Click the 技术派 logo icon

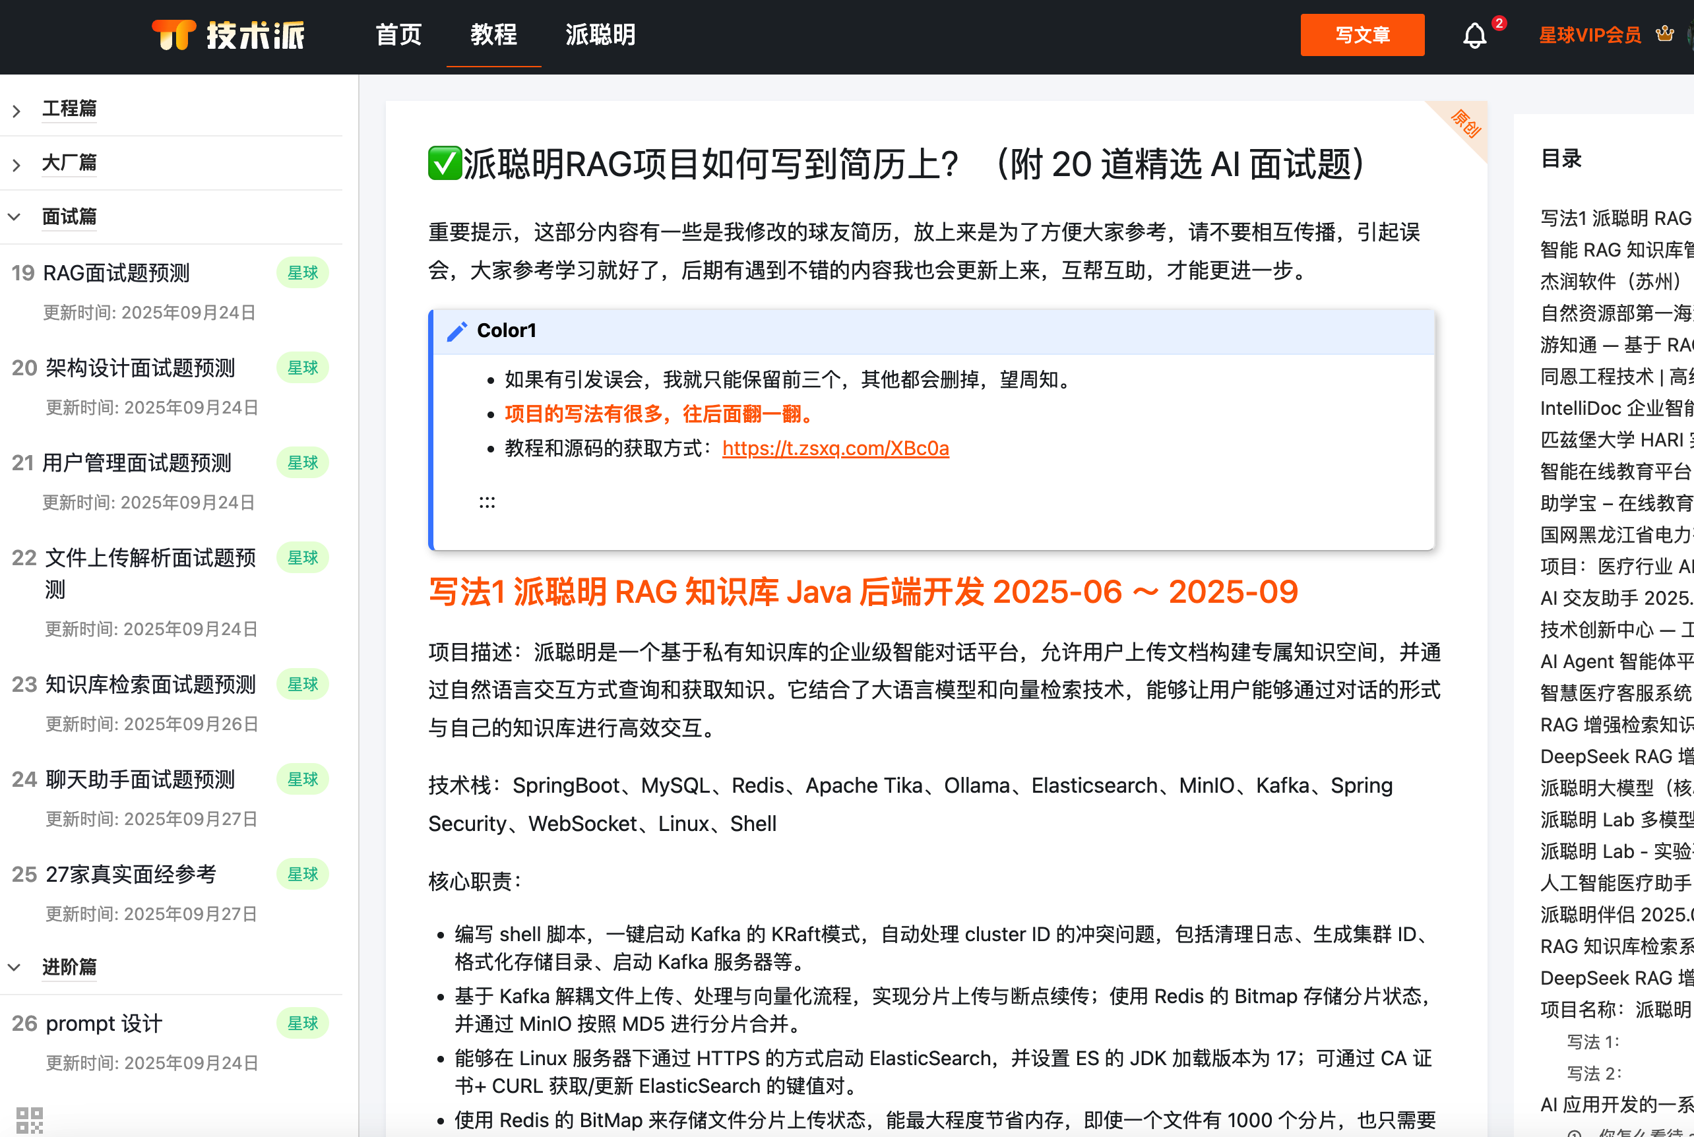coord(174,35)
